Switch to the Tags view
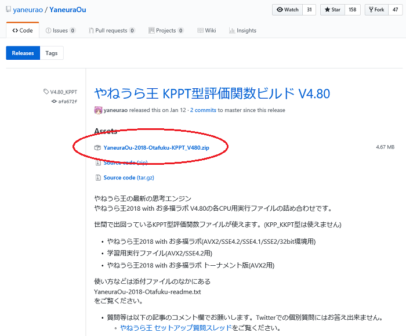The height and width of the screenshot is (336, 406). click(x=52, y=53)
